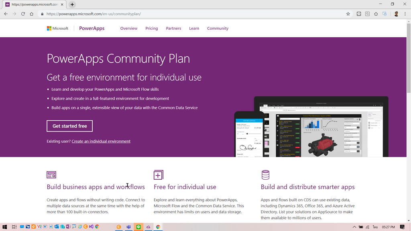This screenshot has width=411, height=231.
Task: Close the powerapps.microsoft.com tab
Action: (62, 4)
